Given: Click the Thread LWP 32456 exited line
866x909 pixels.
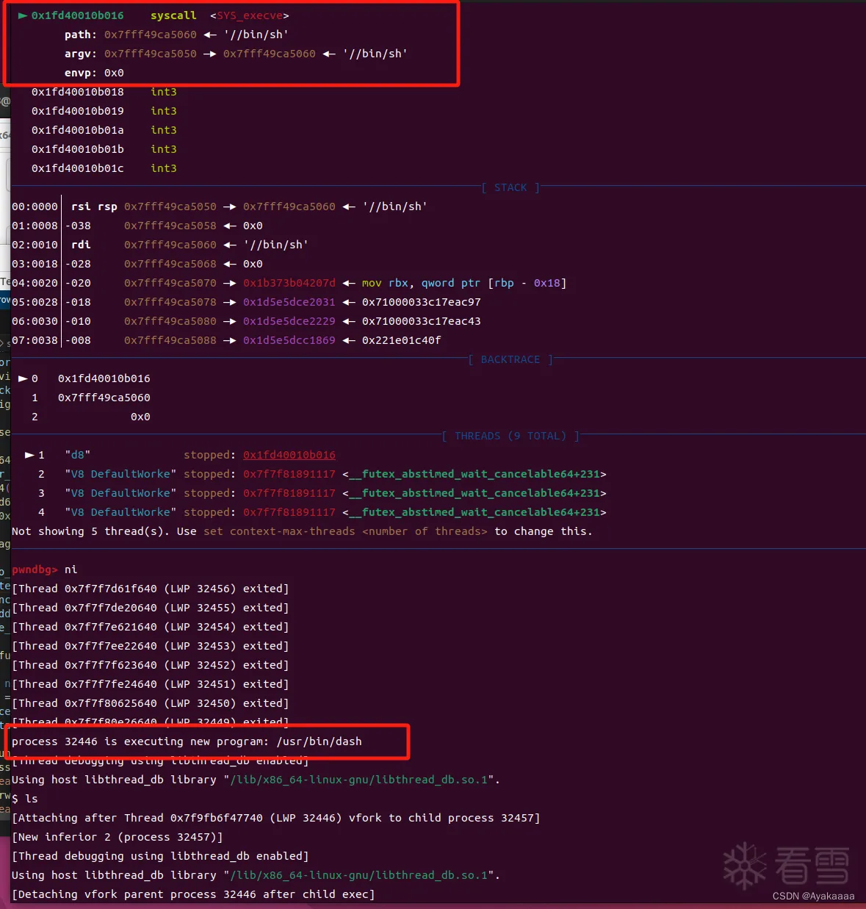Looking at the screenshot, I should click(151, 589).
